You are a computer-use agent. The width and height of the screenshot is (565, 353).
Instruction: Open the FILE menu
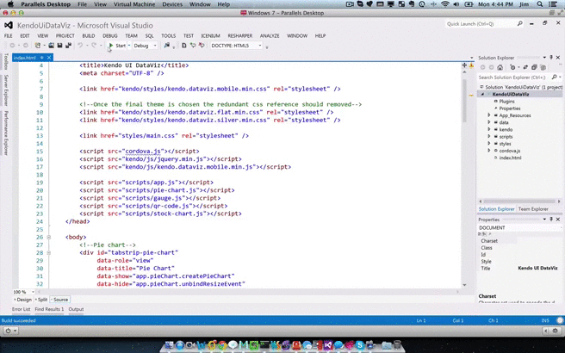tap(8, 35)
